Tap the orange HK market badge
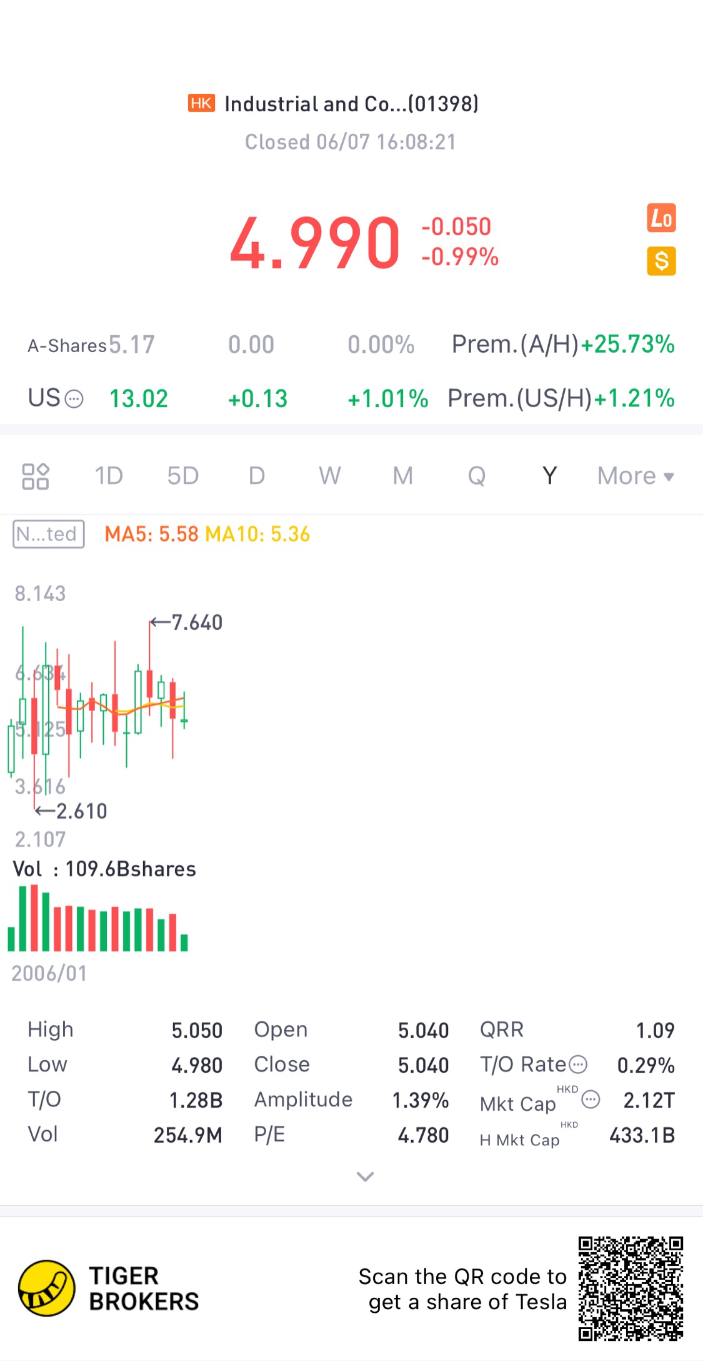 coord(201,103)
